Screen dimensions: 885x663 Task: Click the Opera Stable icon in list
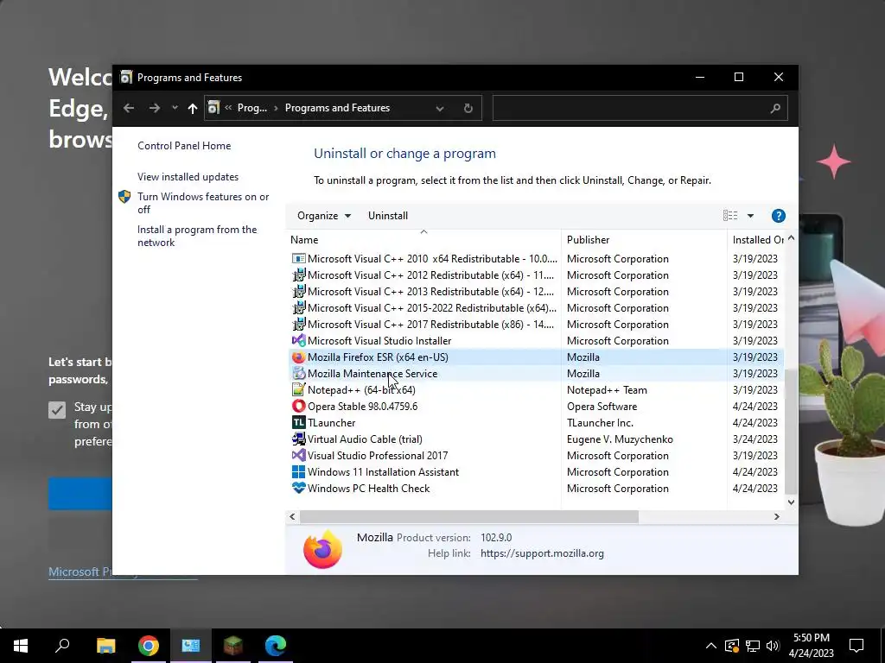[298, 407]
